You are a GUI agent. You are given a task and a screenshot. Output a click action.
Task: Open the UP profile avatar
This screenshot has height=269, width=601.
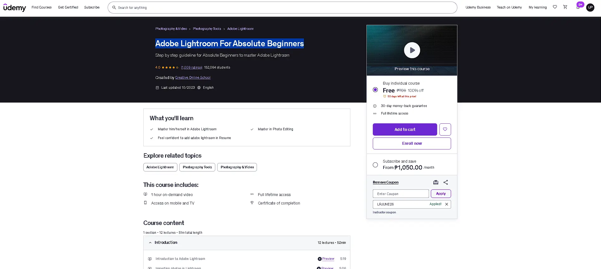tap(590, 7)
